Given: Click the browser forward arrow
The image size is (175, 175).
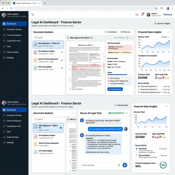Looking at the screenshot, I should (7, 8).
